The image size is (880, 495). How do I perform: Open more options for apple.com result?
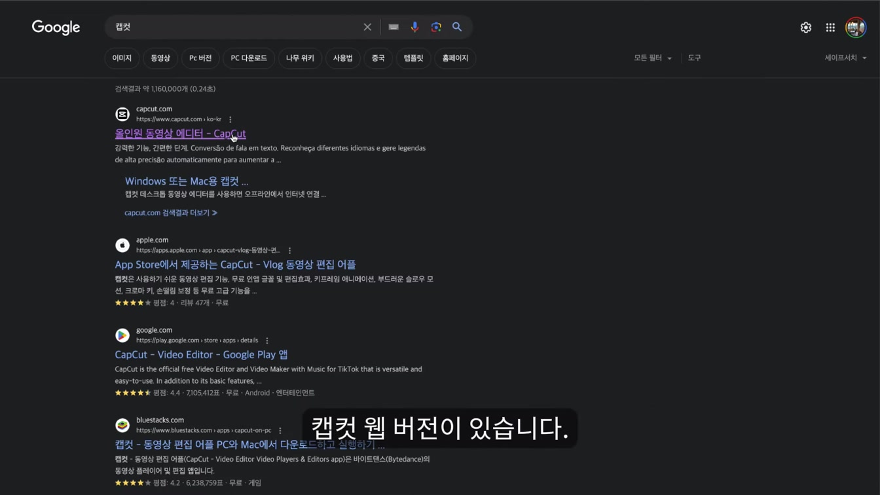(x=290, y=250)
